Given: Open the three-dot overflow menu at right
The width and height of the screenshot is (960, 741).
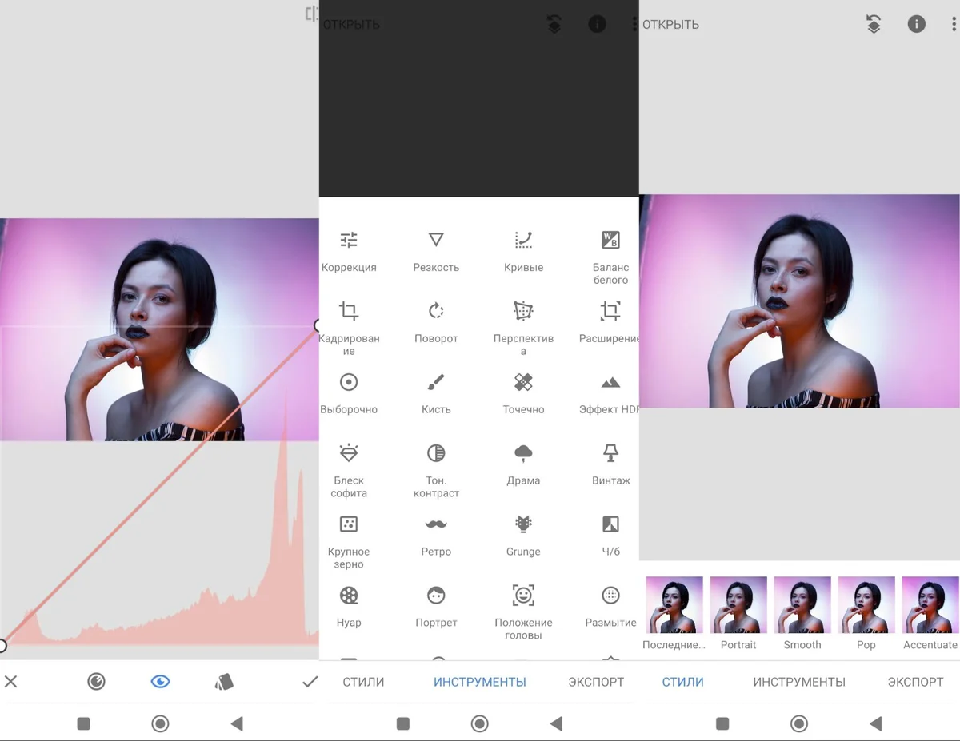Looking at the screenshot, I should (x=954, y=24).
